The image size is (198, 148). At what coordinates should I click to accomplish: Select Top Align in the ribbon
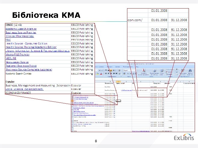coord(106,70)
